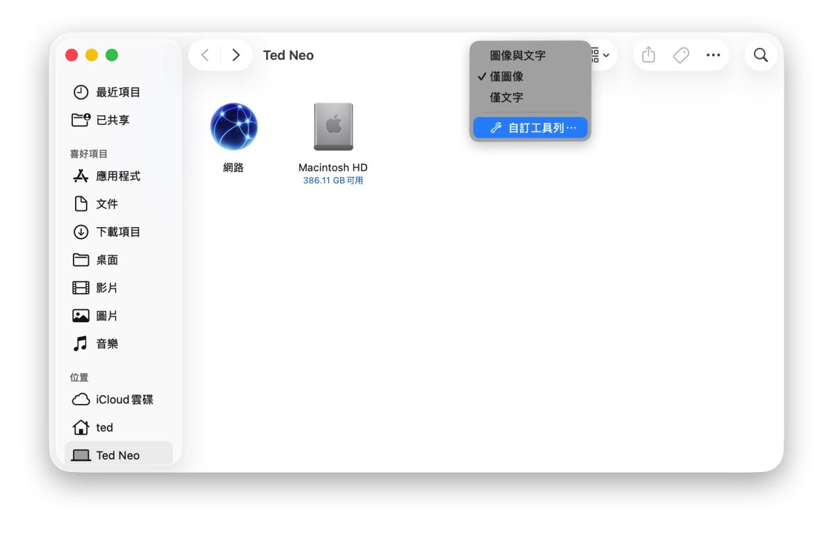Open 文件 in the sidebar
Viewport: 833px width, 538px height.
coord(119,204)
